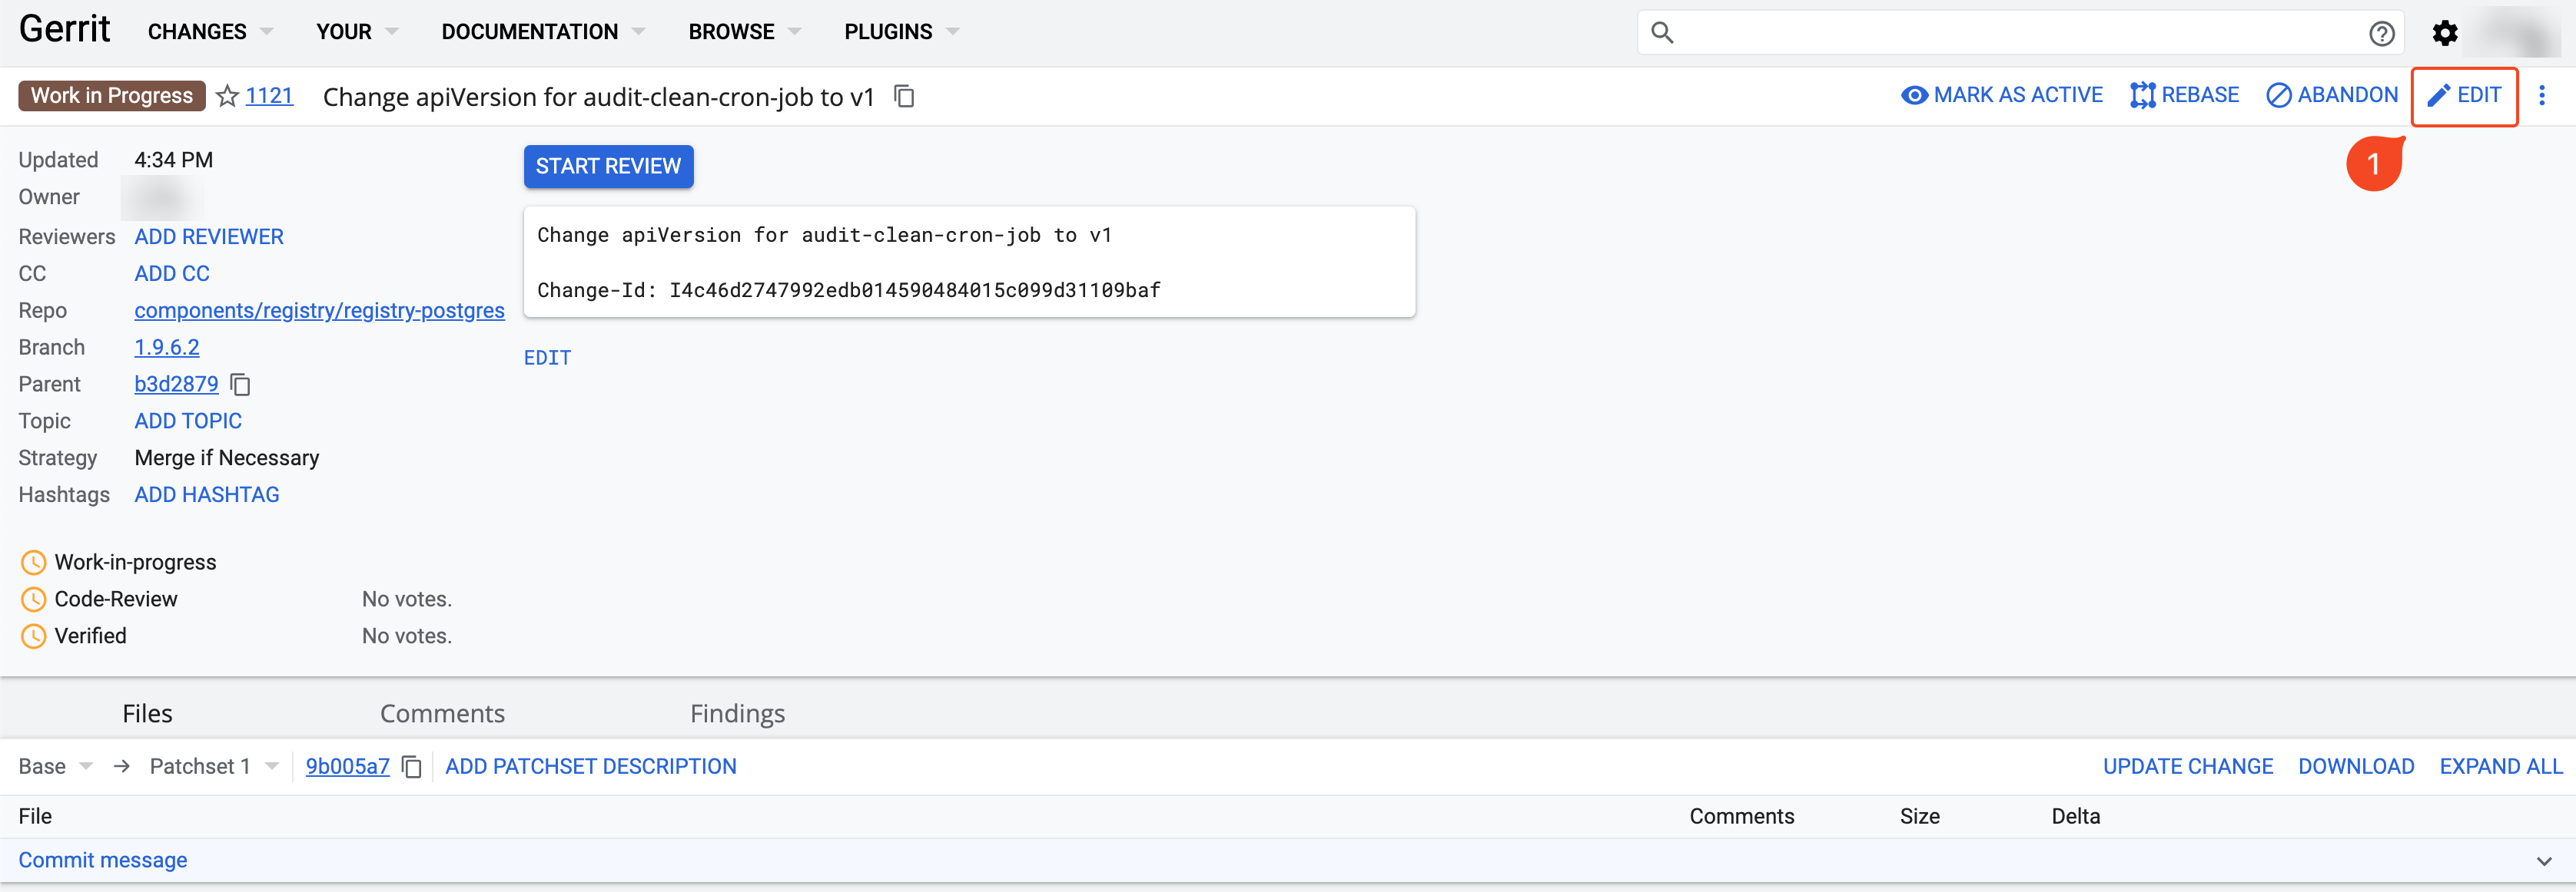Abandon this change
The image size is (2576, 892).
click(x=2331, y=95)
